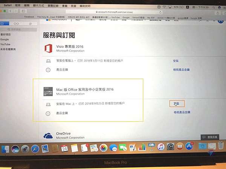Open the 編輯 menu
The width and height of the screenshot is (226, 169).
point(27,6)
